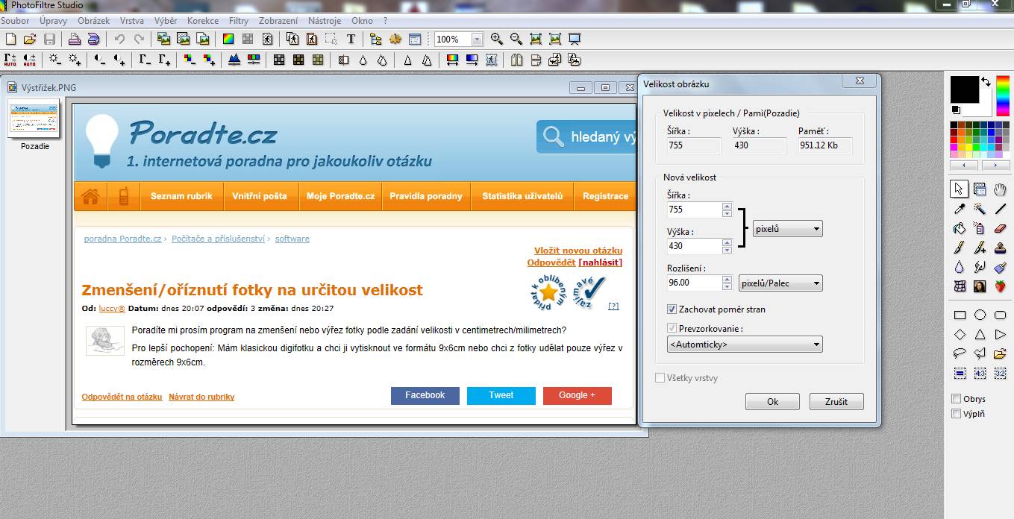The height and width of the screenshot is (519, 1014).
Task: Apply Auto levels in the adjustments toolbar
Action: coord(10,60)
